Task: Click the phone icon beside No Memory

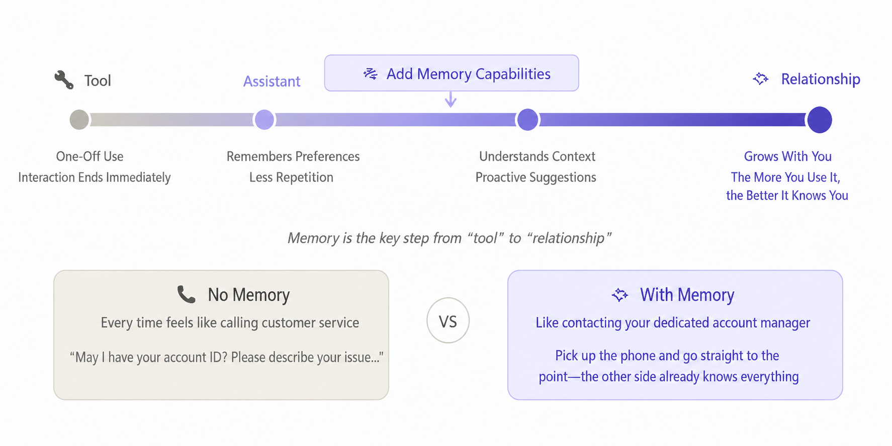Action: point(187,294)
